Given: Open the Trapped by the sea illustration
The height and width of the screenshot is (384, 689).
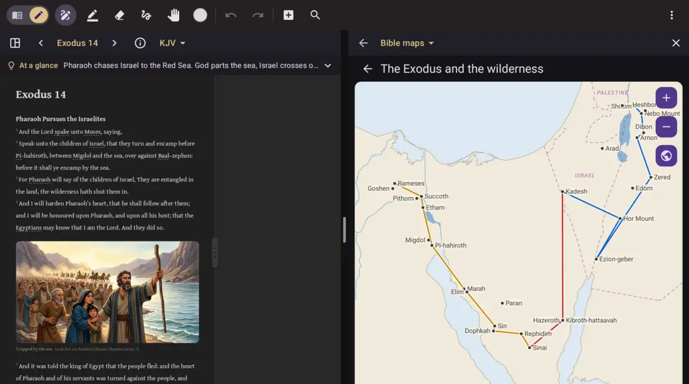Looking at the screenshot, I should pyautogui.click(x=107, y=292).
